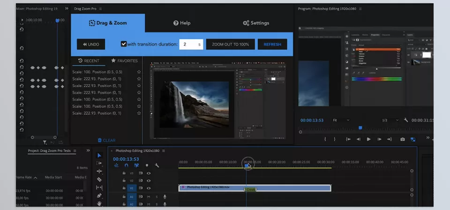450x210 pixels.
Task: Add a marker with the timeline marker icon
Action: [147, 165]
